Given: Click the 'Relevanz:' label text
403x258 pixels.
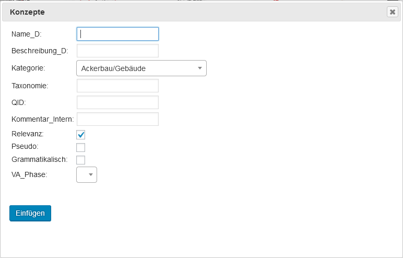Looking at the screenshot, I should pyautogui.click(x=27, y=134).
